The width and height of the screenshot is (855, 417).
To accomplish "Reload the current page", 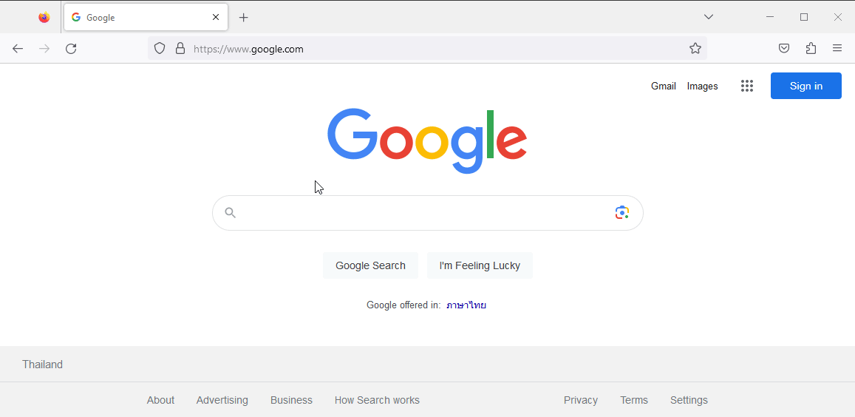I will [x=71, y=49].
